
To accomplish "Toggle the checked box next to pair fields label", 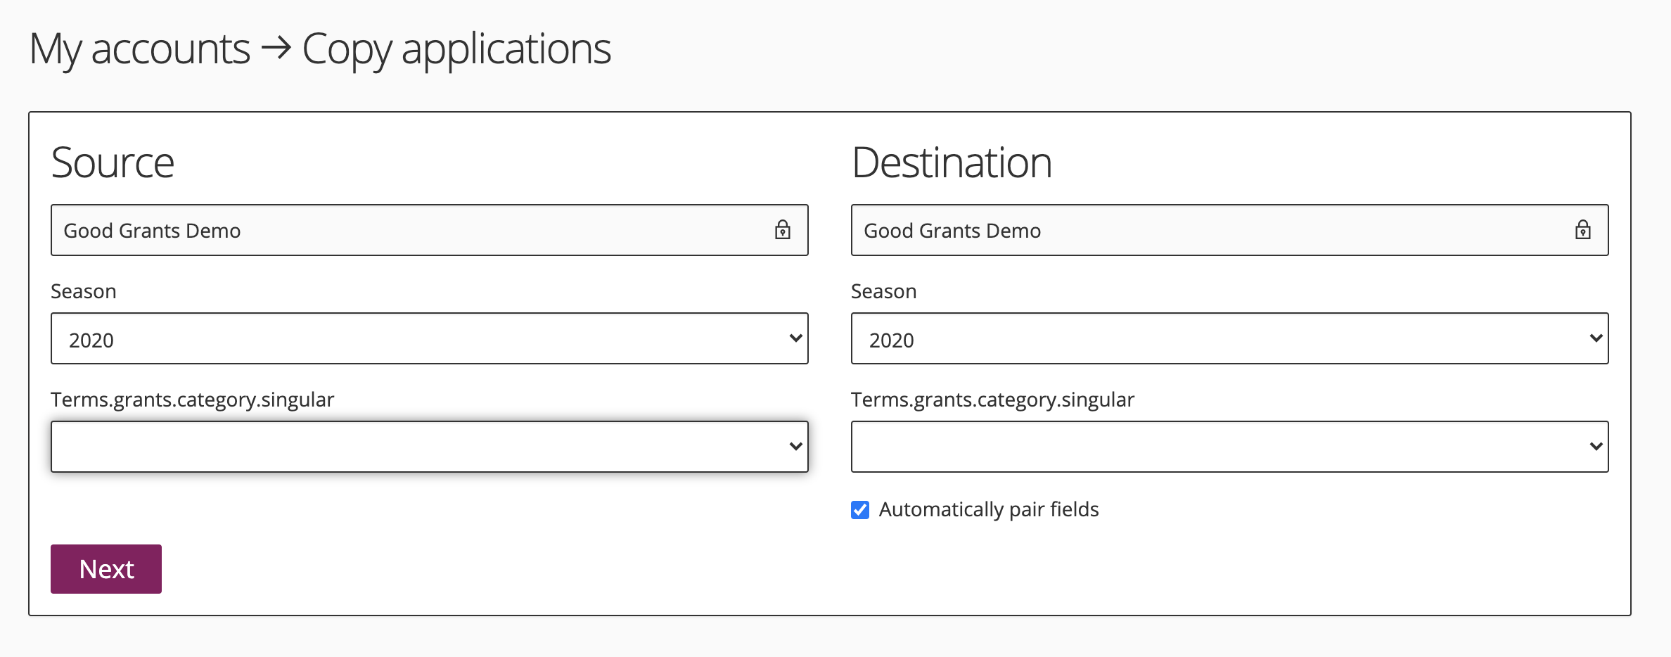I will [859, 510].
